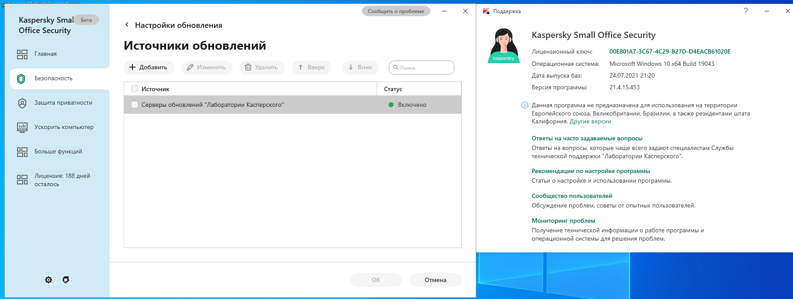Viewport: 793px width, 299px height.
Task: Click the monitor chart Ускорить компьютер icon
Action: click(22, 127)
